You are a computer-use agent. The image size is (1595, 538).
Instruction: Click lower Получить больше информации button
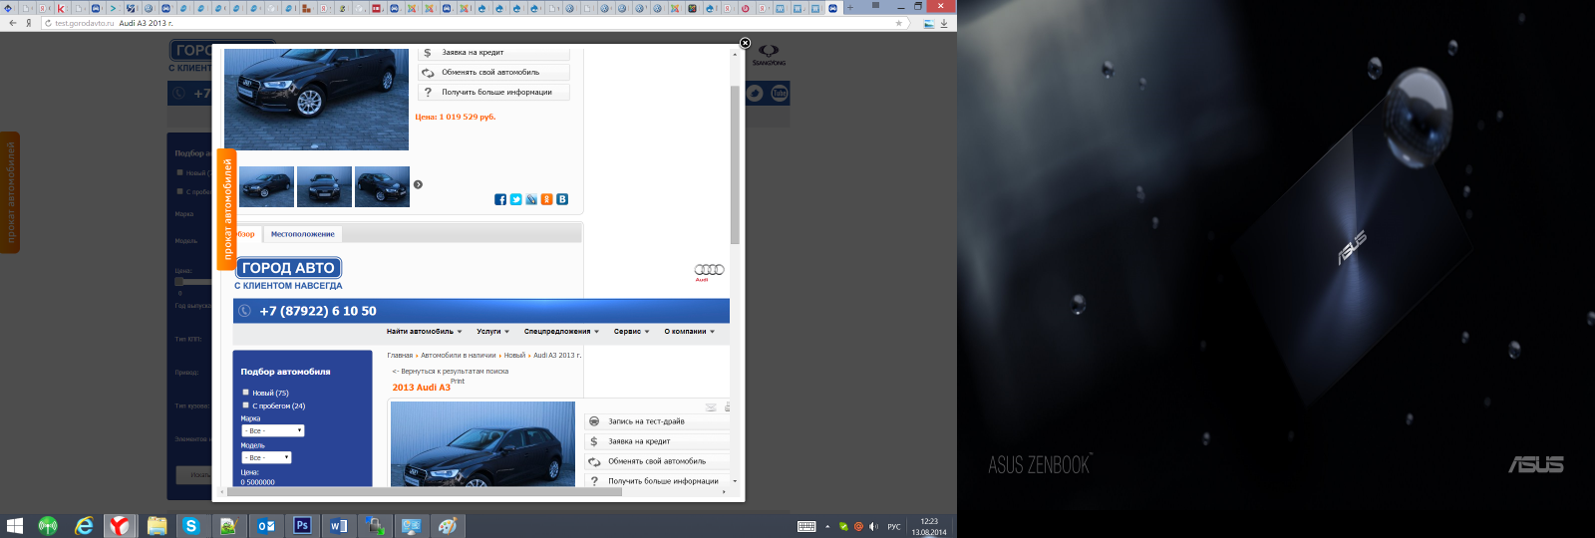pos(657,481)
